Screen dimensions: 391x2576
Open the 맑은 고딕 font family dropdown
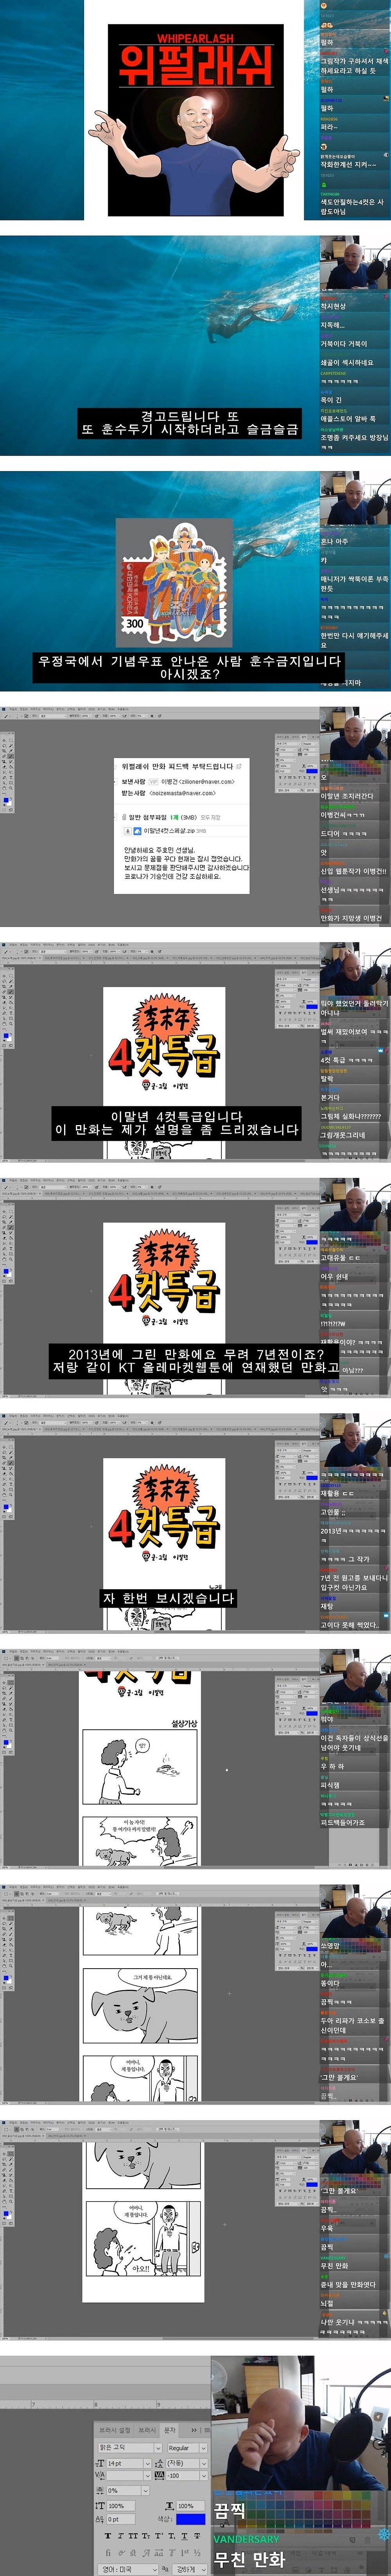point(130,2448)
